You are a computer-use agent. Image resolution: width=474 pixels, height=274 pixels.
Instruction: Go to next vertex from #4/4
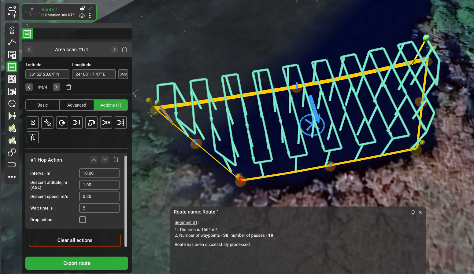coord(57,87)
